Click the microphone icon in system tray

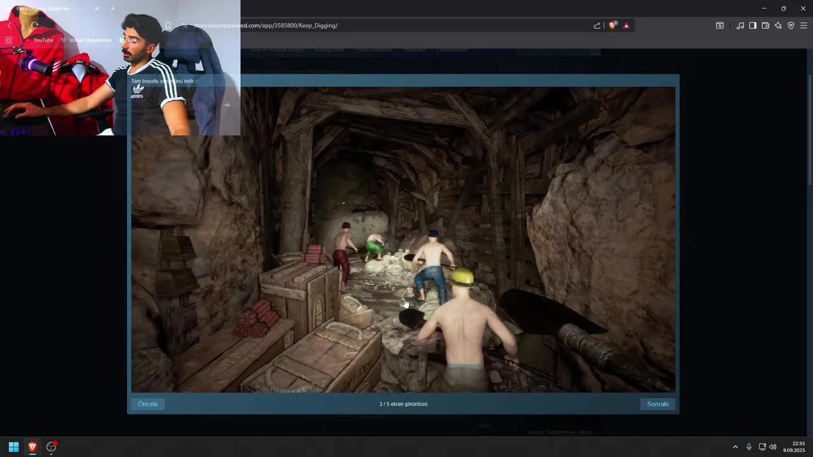click(749, 447)
